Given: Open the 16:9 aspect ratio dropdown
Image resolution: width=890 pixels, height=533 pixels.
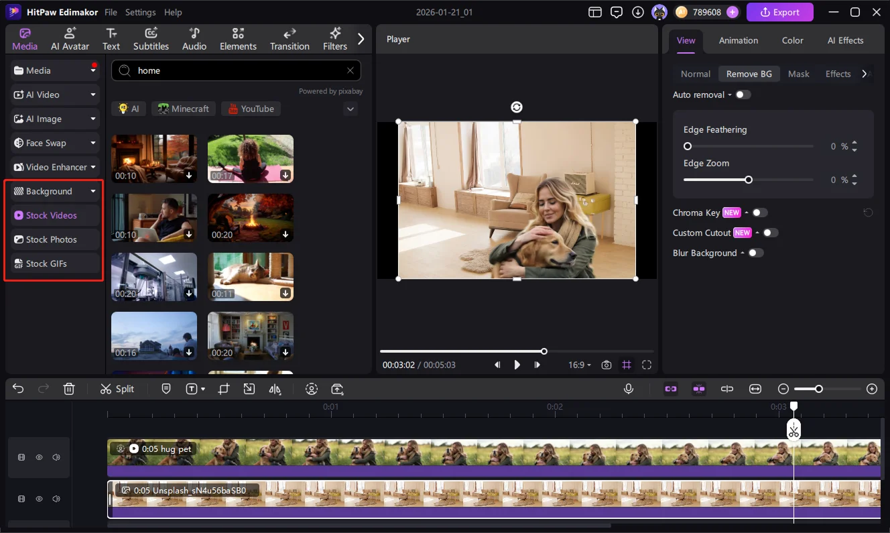Looking at the screenshot, I should tap(579, 365).
